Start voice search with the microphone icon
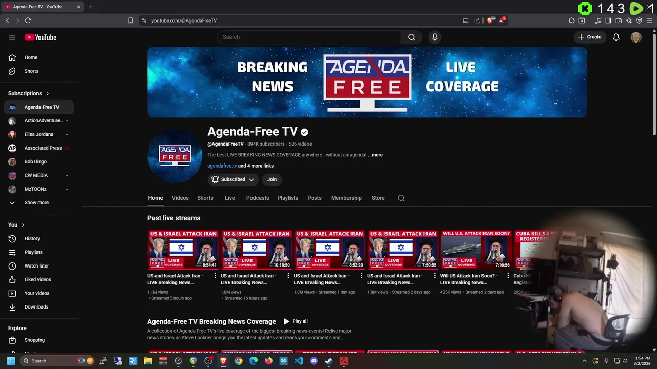Screen dimensions: 657x369 (x=435, y=37)
